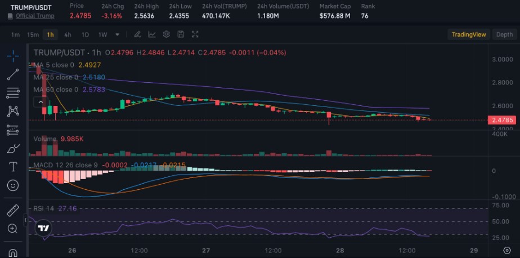Save the chart layout
The height and width of the screenshot is (258, 520).
coord(181,34)
